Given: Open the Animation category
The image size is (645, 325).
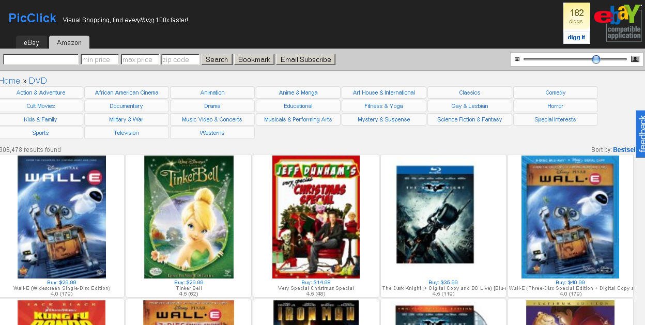Looking at the screenshot, I should tap(212, 92).
